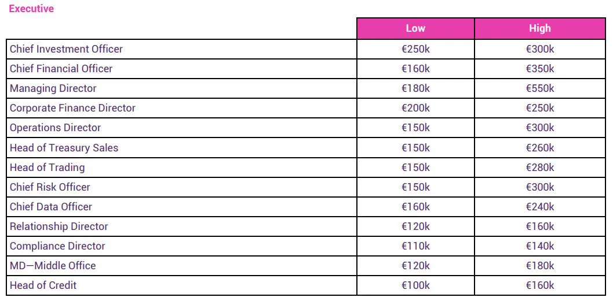This screenshot has width=613, height=301.
Task: Select the High column header
Action: coord(540,28)
